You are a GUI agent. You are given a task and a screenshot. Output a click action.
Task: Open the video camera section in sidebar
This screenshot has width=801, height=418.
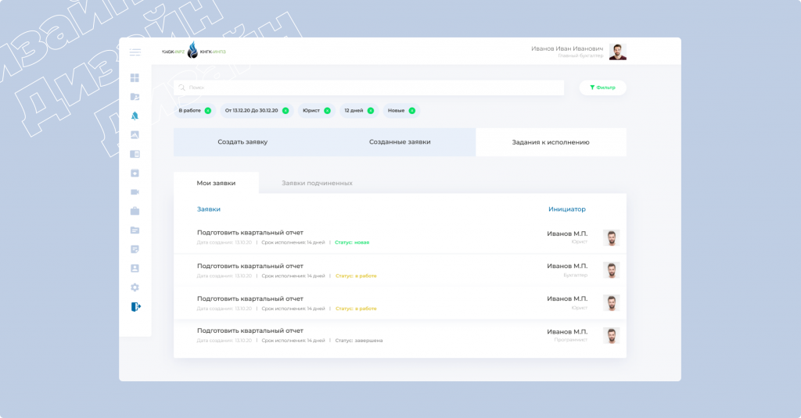point(135,192)
